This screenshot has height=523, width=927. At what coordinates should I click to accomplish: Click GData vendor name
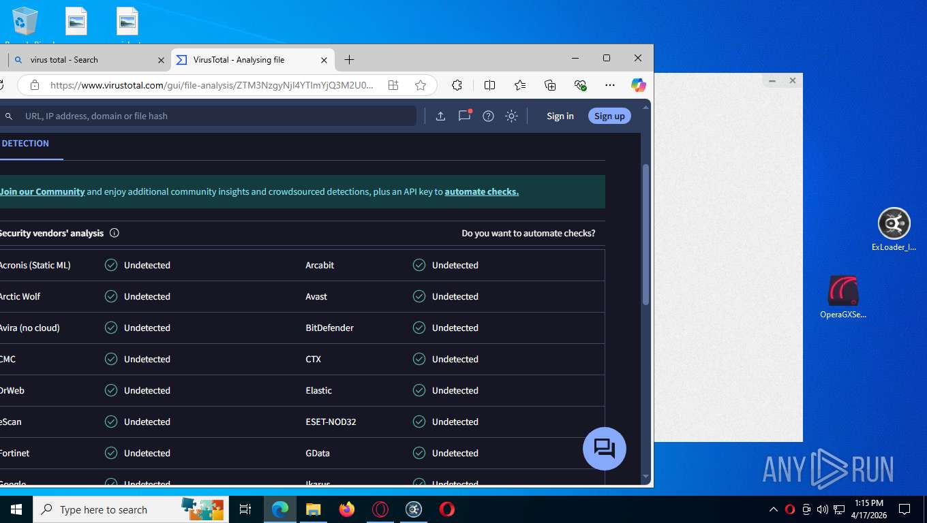pyautogui.click(x=318, y=453)
